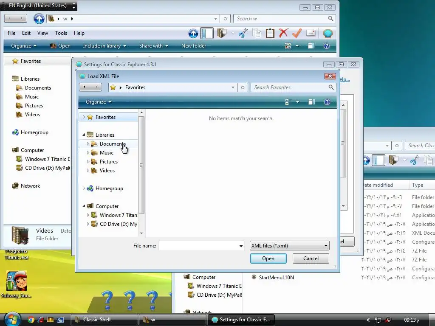Expand the Music node in the dialog tree
Image resolution: width=435 pixels, height=326 pixels.
point(88,152)
